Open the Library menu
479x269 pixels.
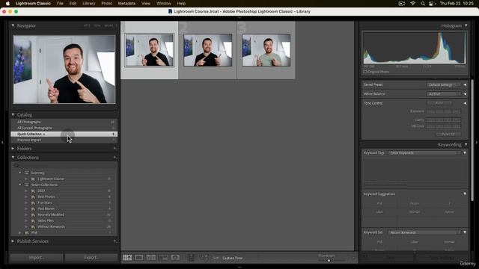(x=89, y=4)
